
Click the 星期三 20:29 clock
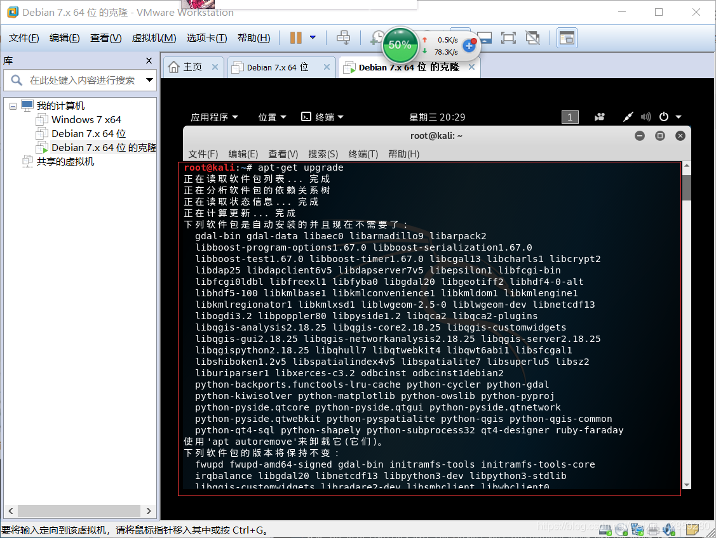click(437, 117)
